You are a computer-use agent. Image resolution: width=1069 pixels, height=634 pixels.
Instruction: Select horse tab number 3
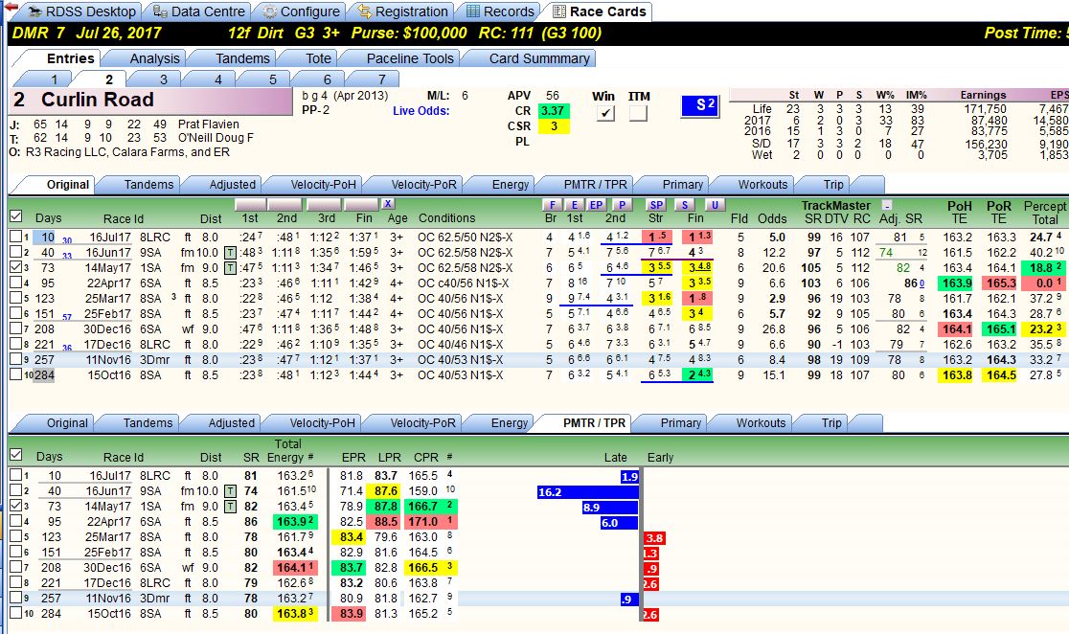tap(163, 79)
